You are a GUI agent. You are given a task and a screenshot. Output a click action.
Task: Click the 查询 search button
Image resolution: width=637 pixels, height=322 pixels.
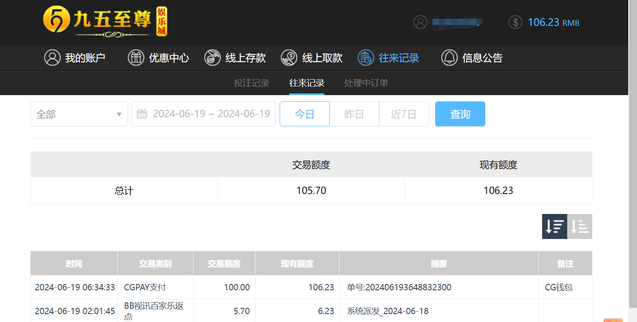[x=460, y=113]
